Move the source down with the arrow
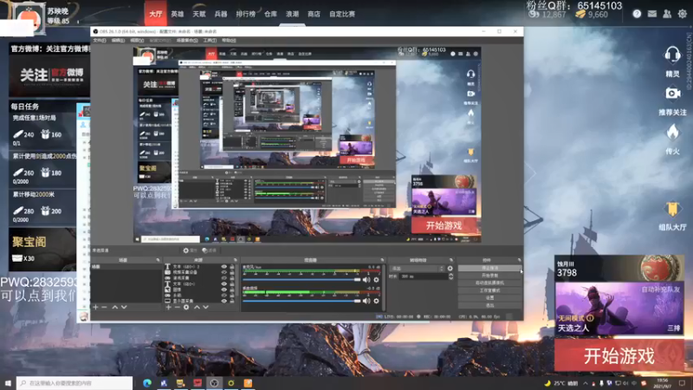This screenshot has width=693, height=390. pos(206,307)
